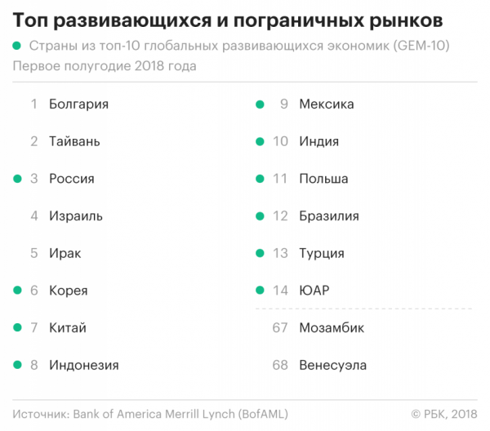Viewport: 490px width, 431px height.
Task: Click the green dot next to Корея
Action: 17,290
